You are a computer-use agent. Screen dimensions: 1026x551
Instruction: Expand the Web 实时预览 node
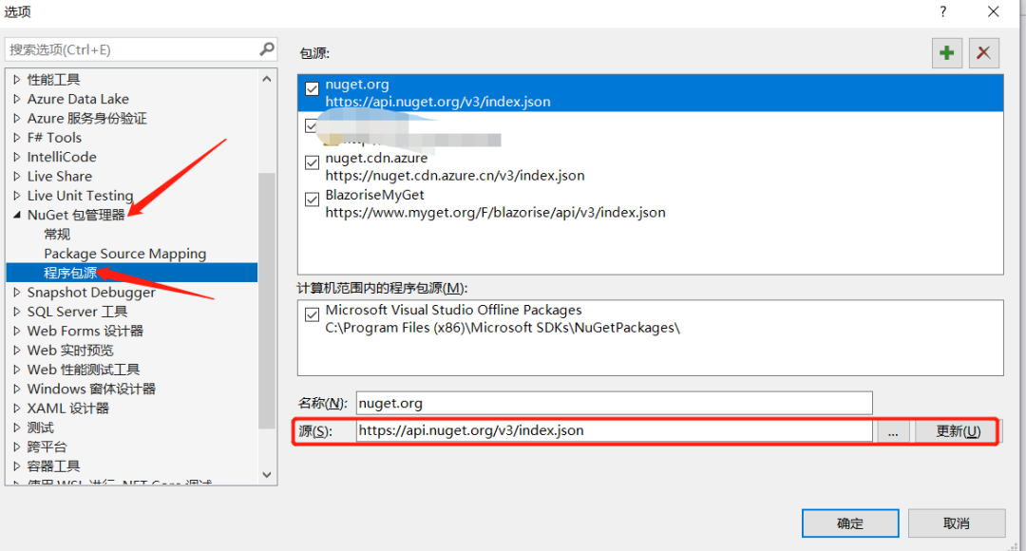(x=17, y=351)
